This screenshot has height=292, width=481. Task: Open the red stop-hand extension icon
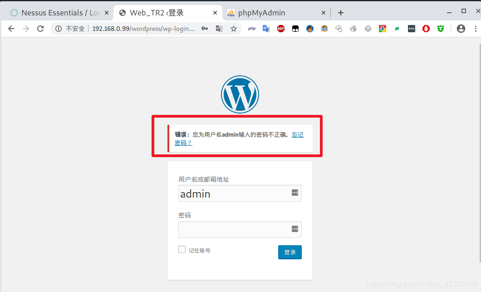tap(426, 29)
